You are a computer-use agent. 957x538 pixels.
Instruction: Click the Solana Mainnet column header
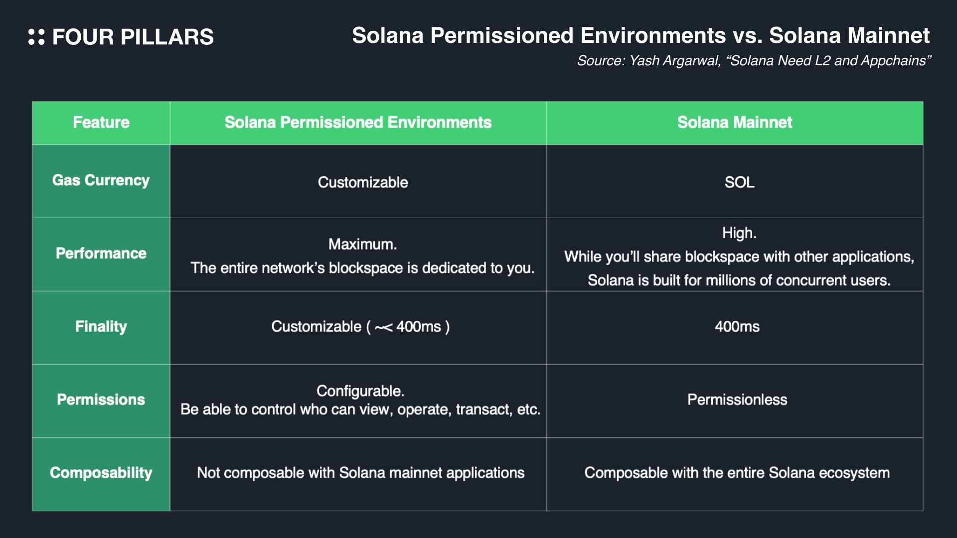(x=734, y=123)
